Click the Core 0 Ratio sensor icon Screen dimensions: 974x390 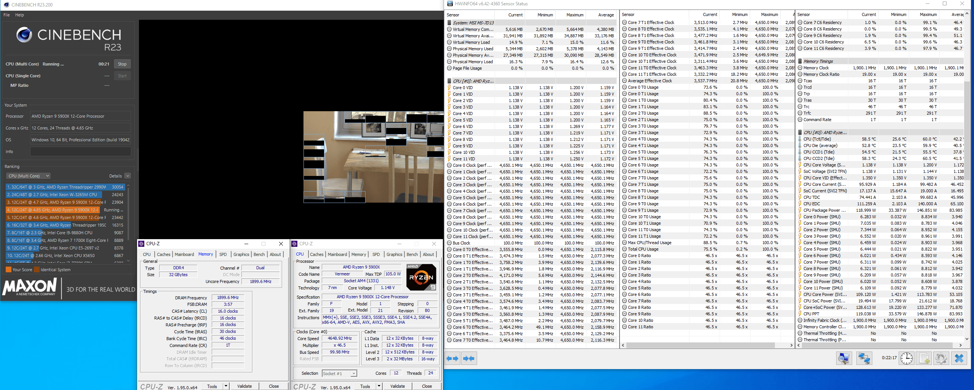(x=624, y=256)
